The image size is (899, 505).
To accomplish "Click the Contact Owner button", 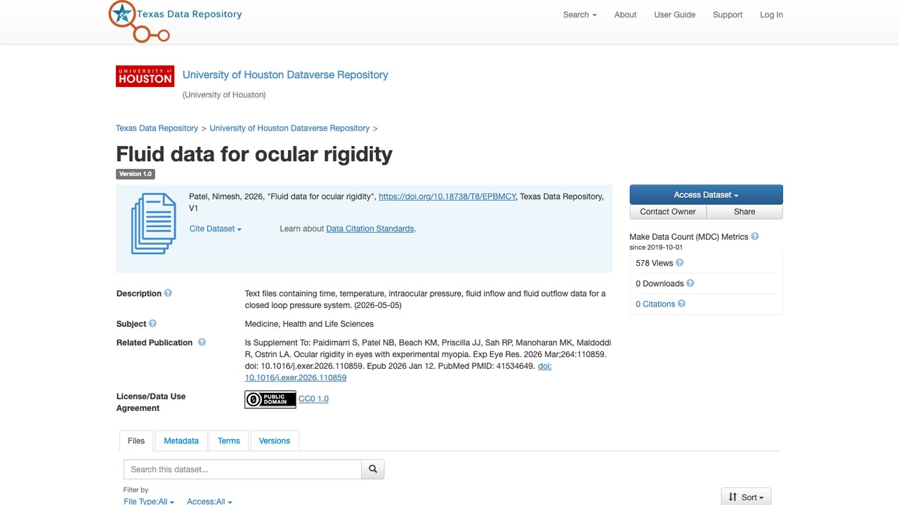I will tap(668, 212).
